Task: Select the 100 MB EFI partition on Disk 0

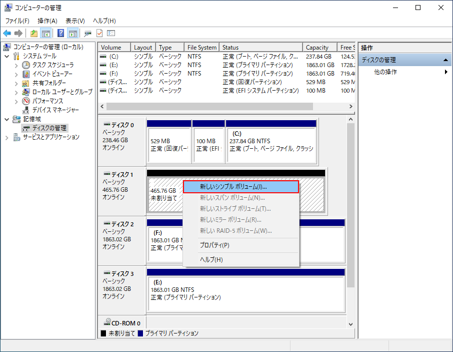Action: [x=208, y=142]
